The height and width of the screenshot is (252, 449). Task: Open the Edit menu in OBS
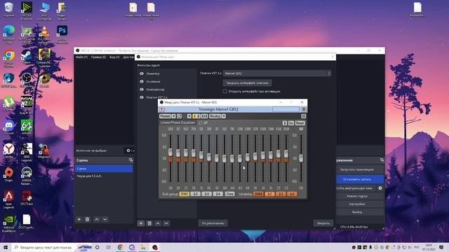click(x=98, y=57)
